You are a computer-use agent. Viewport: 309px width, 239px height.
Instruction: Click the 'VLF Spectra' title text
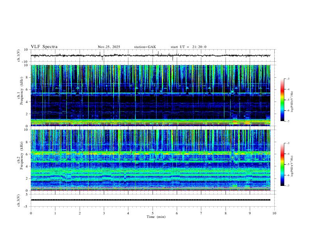(x=44, y=47)
